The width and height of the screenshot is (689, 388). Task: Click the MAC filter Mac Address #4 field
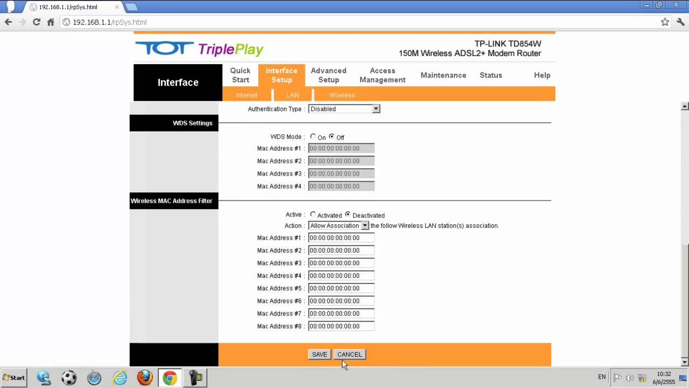341,276
